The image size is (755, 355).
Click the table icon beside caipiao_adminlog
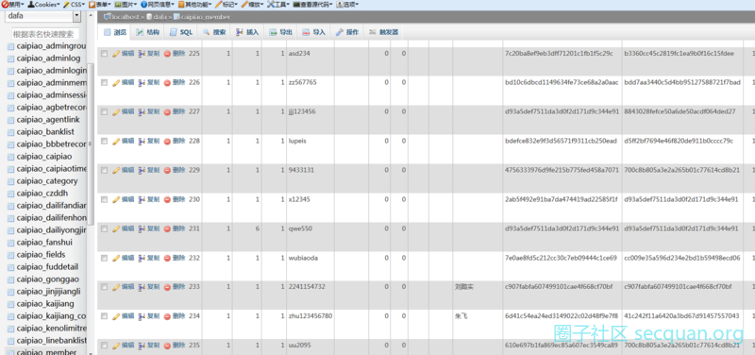pos(10,59)
